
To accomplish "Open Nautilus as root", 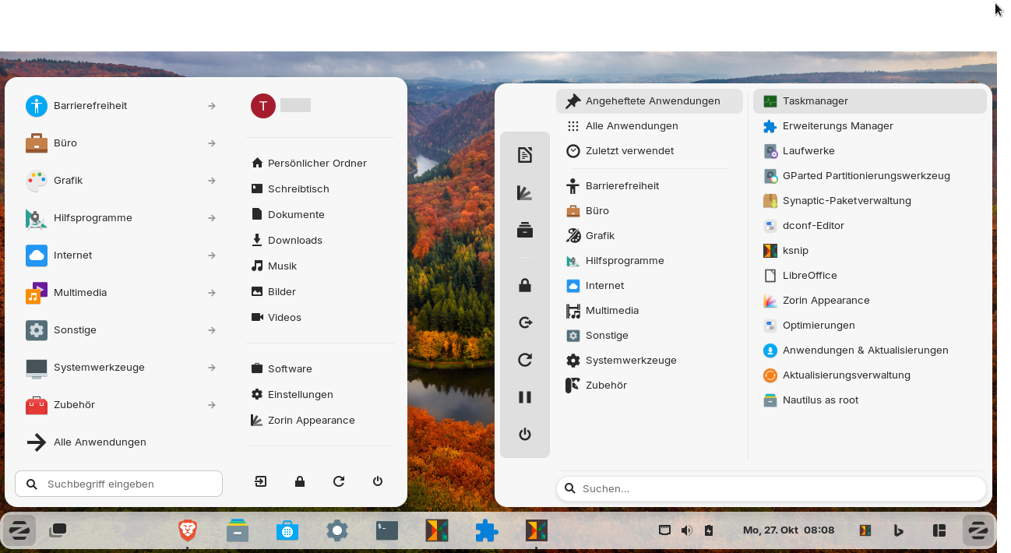I will [x=819, y=400].
